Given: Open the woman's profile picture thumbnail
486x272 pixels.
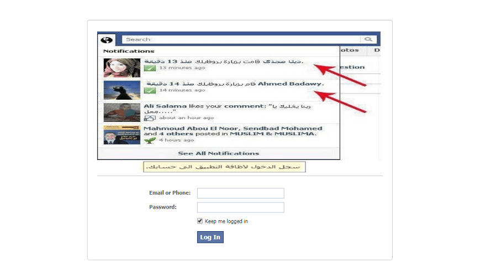Looking at the screenshot, I should [122, 67].
